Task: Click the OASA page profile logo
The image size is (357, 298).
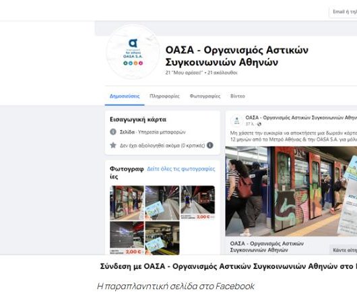Action: click(133, 52)
